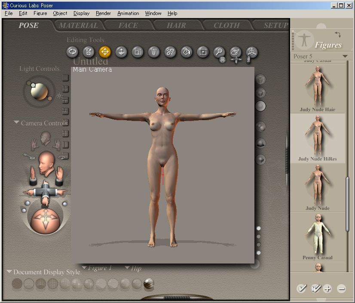Choose Silhouette display style sphere
355x303 pixels.
[17, 283]
